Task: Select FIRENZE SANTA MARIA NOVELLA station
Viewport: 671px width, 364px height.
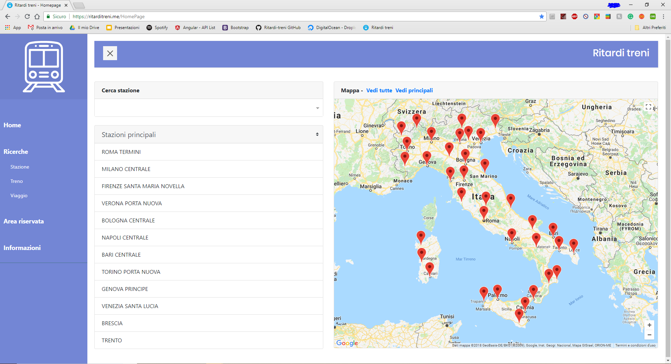Action: [x=209, y=186]
